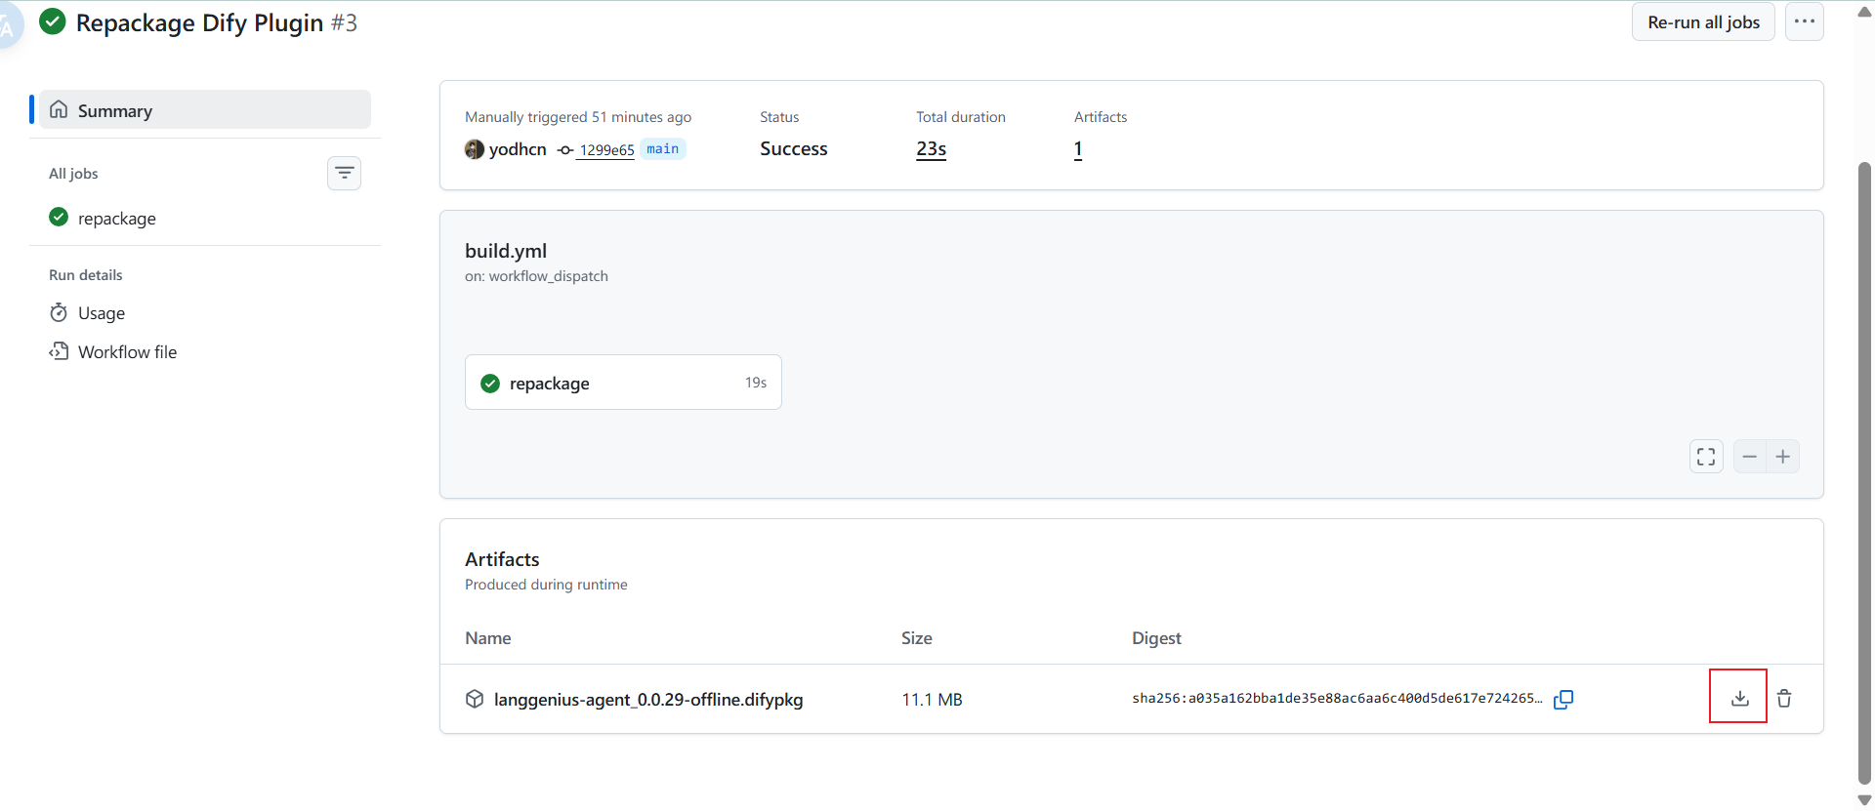This screenshot has width=1875, height=811.
Task: Click the Re-run all jobs button
Action: 1703,21
